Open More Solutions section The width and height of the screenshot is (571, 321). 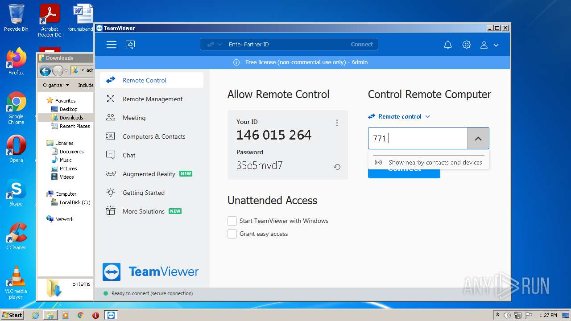click(x=152, y=211)
